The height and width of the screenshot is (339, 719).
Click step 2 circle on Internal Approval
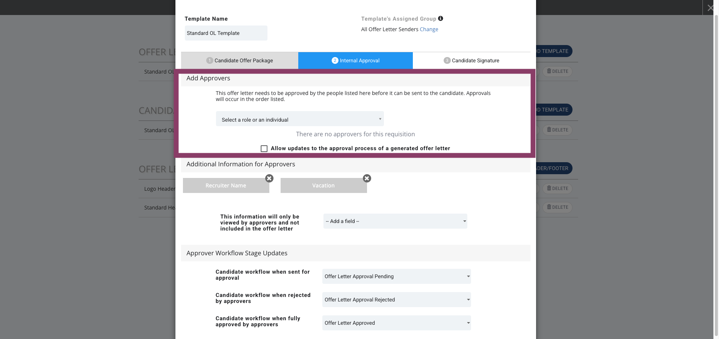tap(335, 60)
